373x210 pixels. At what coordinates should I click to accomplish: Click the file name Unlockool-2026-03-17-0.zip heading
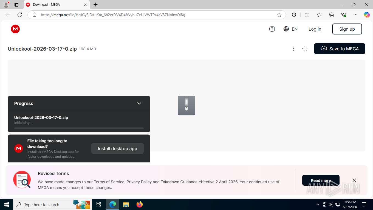(42, 49)
